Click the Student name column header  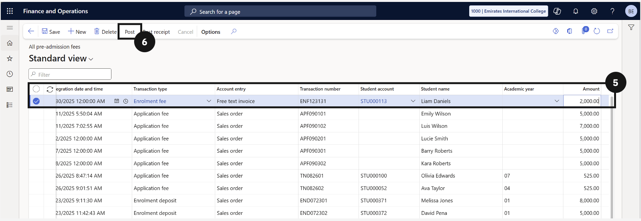435,89
